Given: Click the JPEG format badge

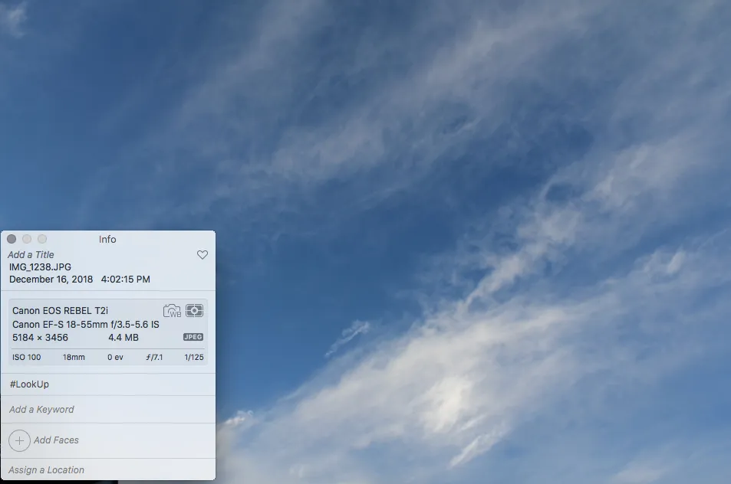Looking at the screenshot, I should pyautogui.click(x=193, y=337).
